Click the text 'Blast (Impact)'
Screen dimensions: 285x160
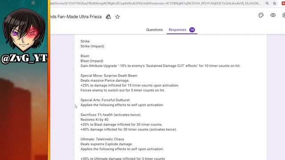coord(92,61)
